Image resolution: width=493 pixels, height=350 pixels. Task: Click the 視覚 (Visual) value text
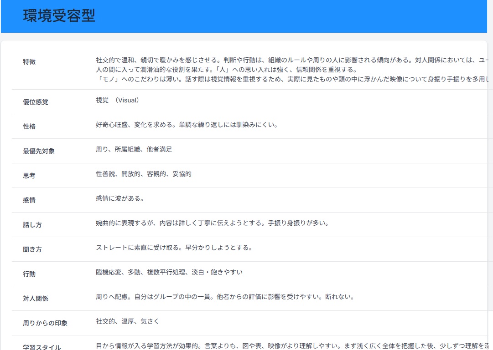[117, 100]
